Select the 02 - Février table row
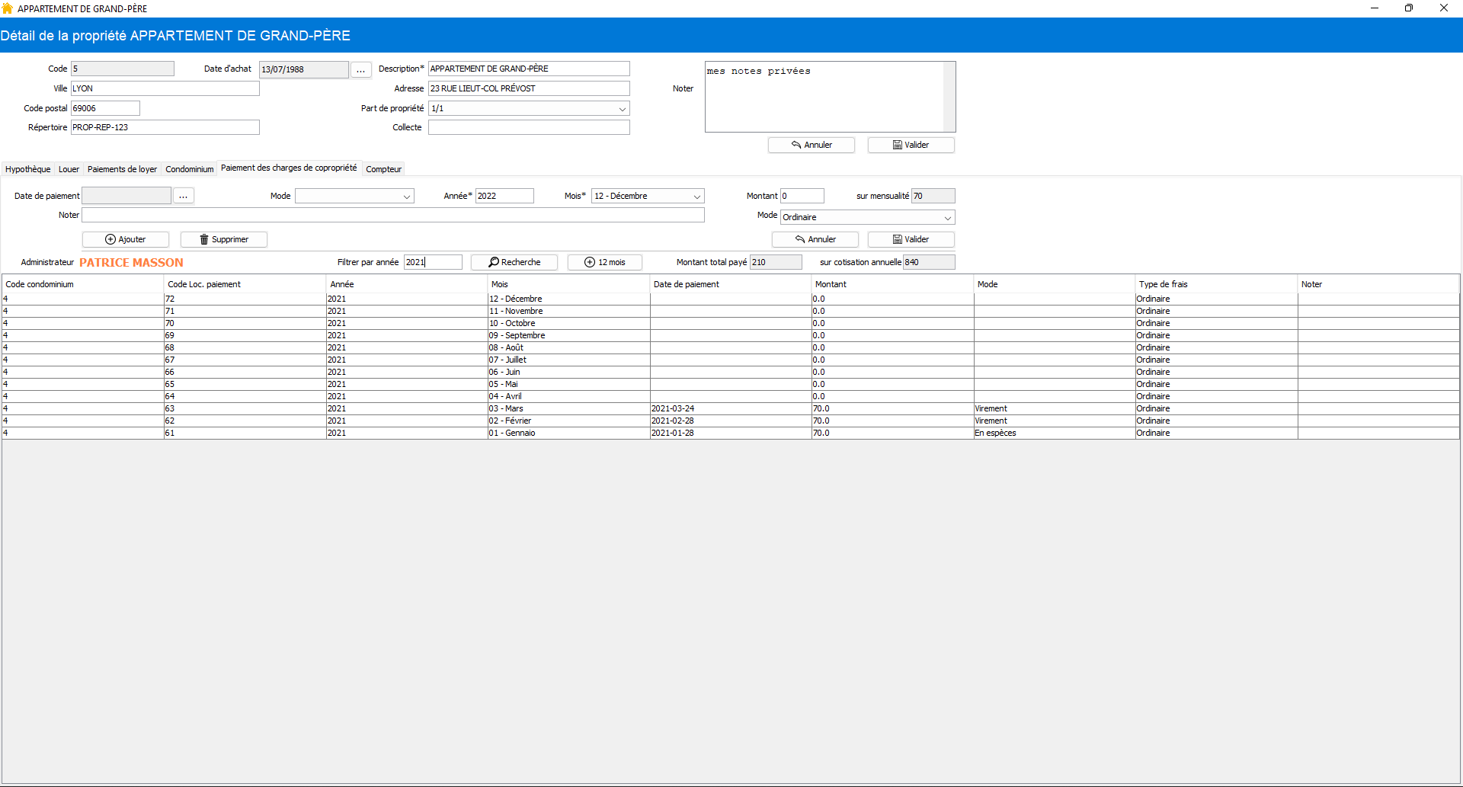Image resolution: width=1463 pixels, height=787 pixels. tap(731, 421)
